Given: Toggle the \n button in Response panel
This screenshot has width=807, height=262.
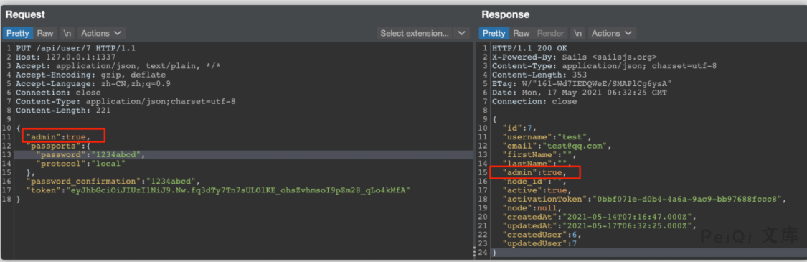Looking at the screenshot, I should (x=578, y=33).
